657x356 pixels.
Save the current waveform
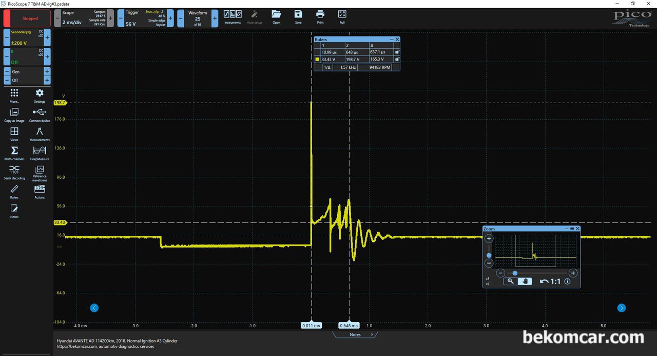(x=298, y=17)
